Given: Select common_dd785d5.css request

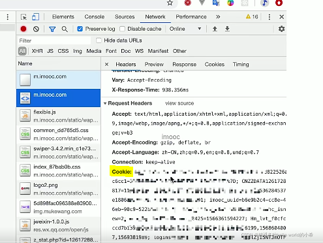Looking at the screenshot, I should [x=58, y=134].
